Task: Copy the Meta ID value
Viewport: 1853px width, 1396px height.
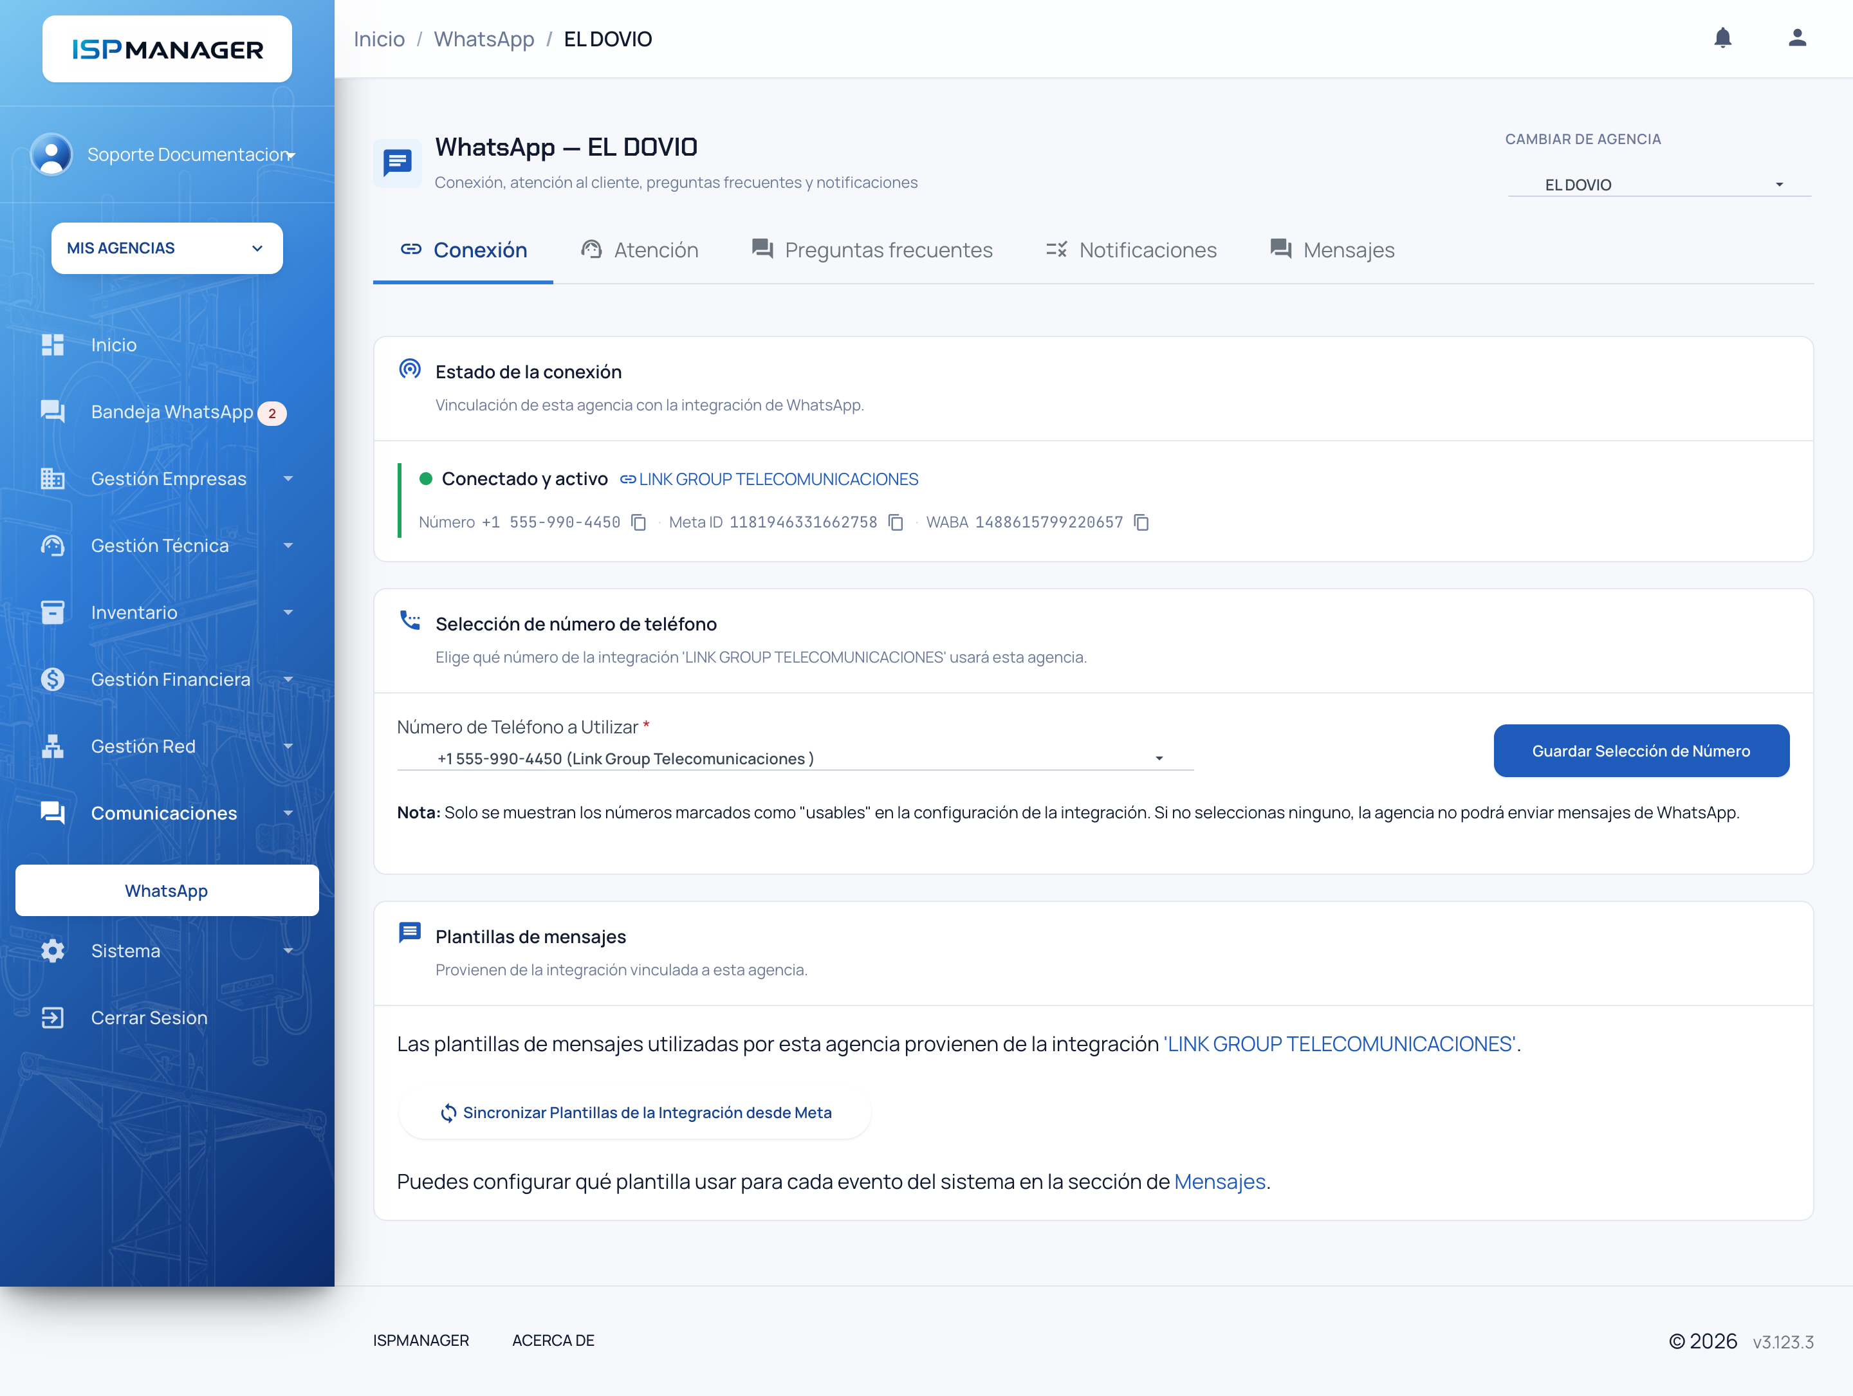Action: point(896,522)
